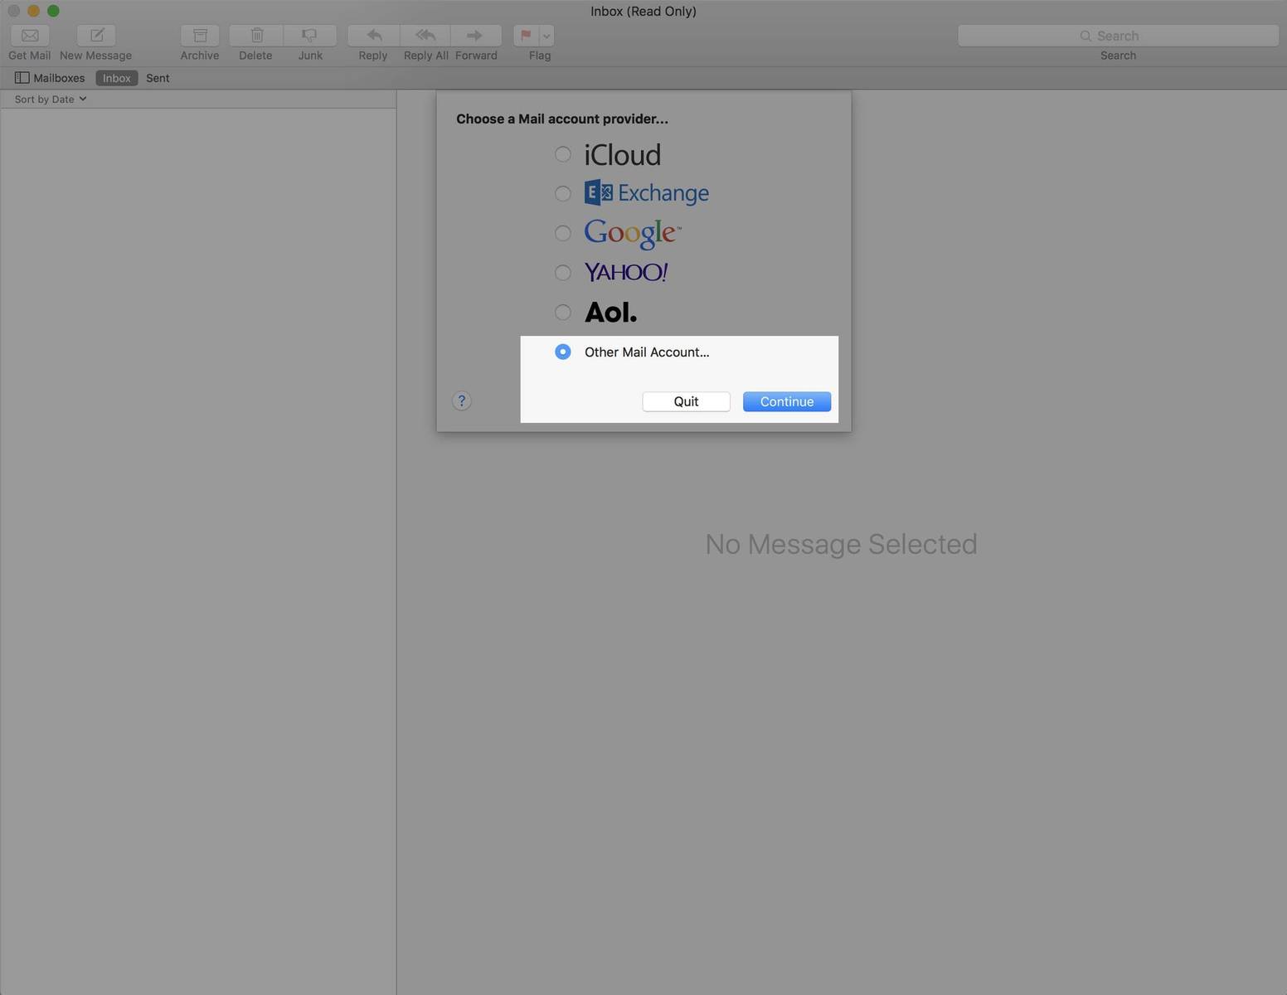Click the blue Continue button
The height and width of the screenshot is (995, 1287).
coord(787,401)
